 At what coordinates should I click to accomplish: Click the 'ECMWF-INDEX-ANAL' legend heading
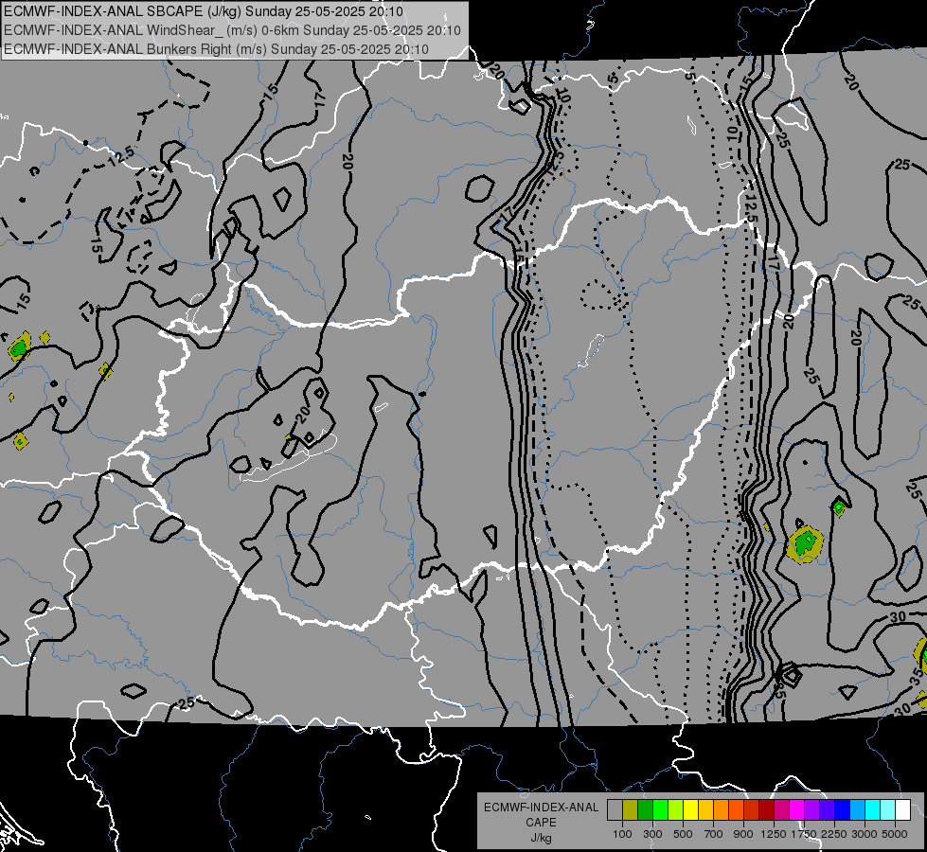pos(541,808)
